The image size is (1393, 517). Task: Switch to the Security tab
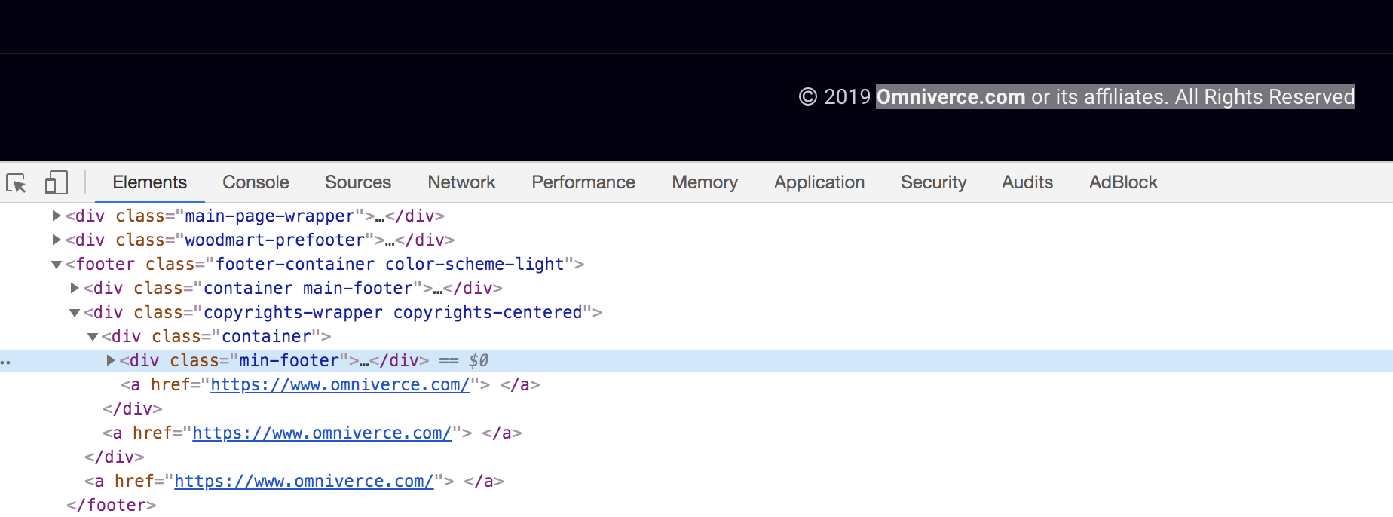(933, 182)
